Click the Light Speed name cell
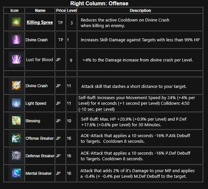The image size is (208, 189). 40,103
